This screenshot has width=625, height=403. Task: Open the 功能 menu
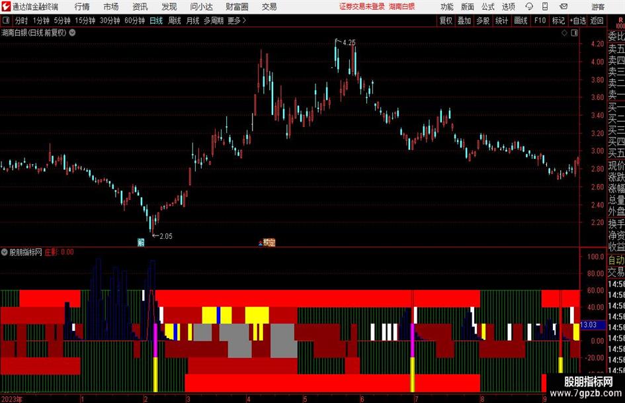447,7
